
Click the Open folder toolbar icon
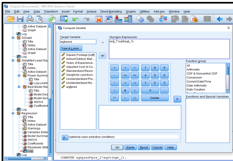11,19
